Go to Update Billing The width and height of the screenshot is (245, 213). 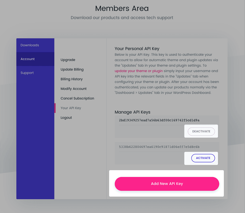pyautogui.click(x=72, y=70)
